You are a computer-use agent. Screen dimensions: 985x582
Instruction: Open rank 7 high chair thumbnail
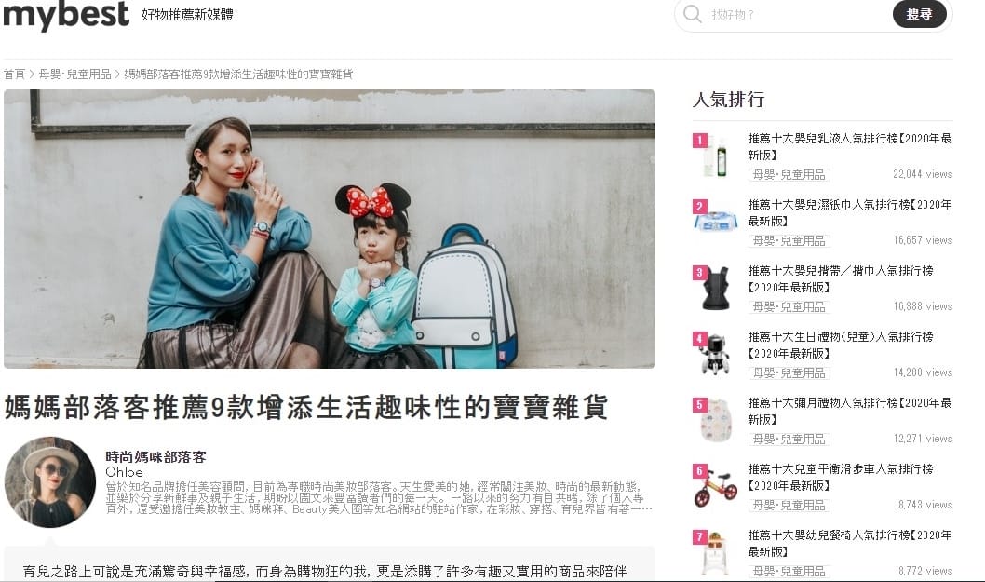(x=715, y=552)
